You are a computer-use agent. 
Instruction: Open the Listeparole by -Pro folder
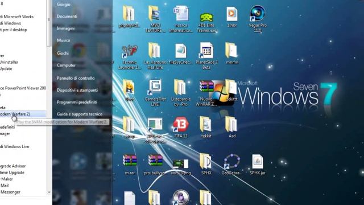180,87
